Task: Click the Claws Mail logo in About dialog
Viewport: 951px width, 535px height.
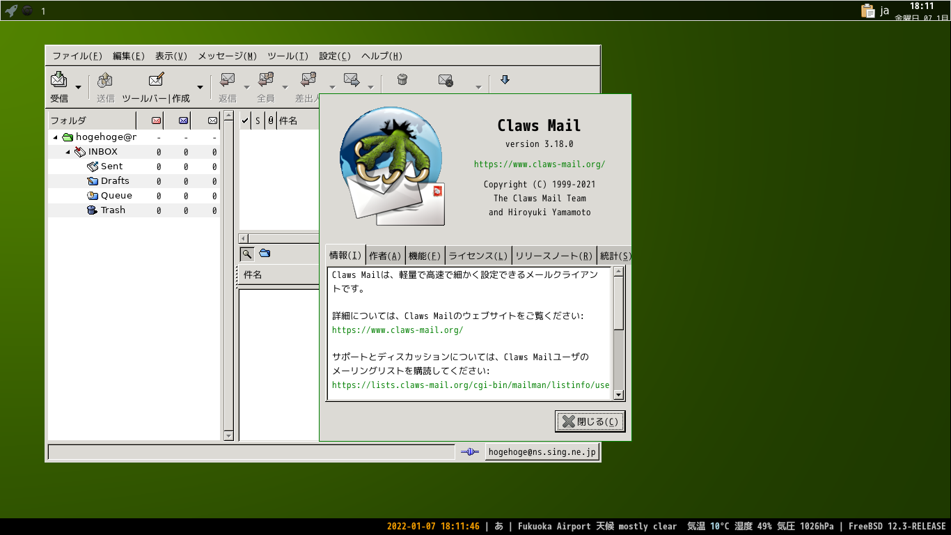Action: 392,166
